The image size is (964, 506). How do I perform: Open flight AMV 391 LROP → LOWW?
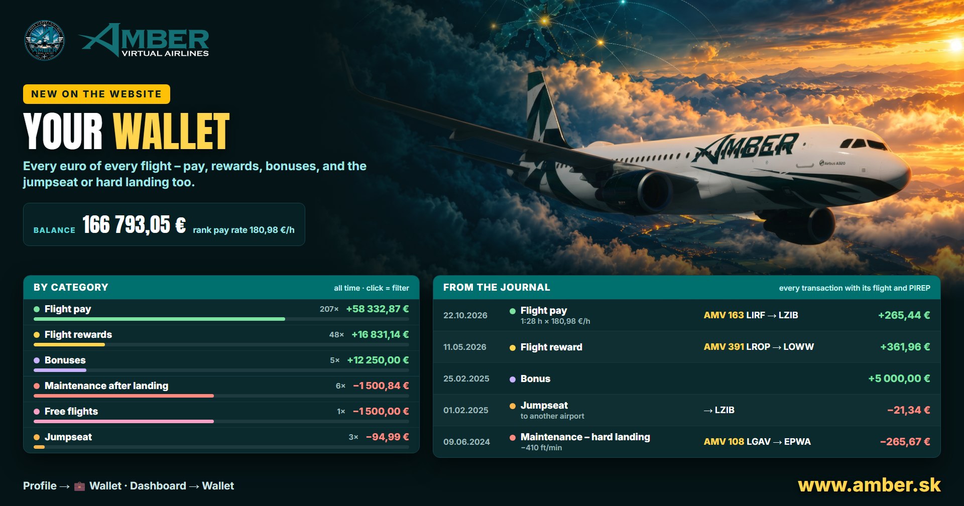[x=759, y=347]
